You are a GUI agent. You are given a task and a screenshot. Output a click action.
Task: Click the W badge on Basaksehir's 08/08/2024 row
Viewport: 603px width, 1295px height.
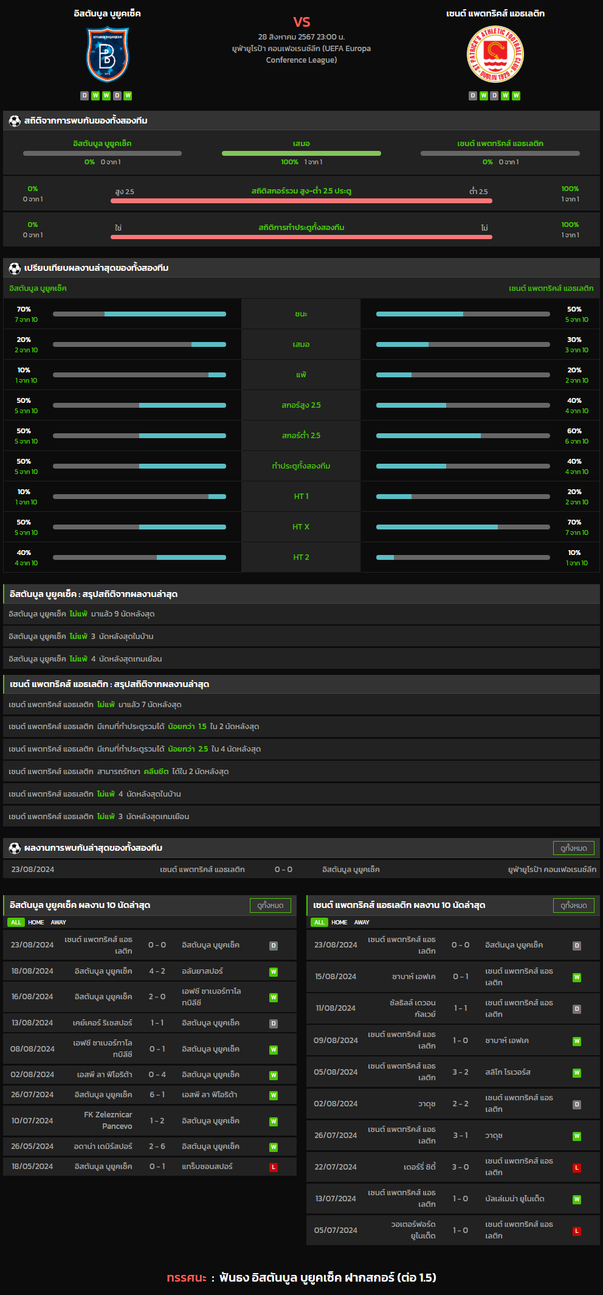[x=274, y=1050]
